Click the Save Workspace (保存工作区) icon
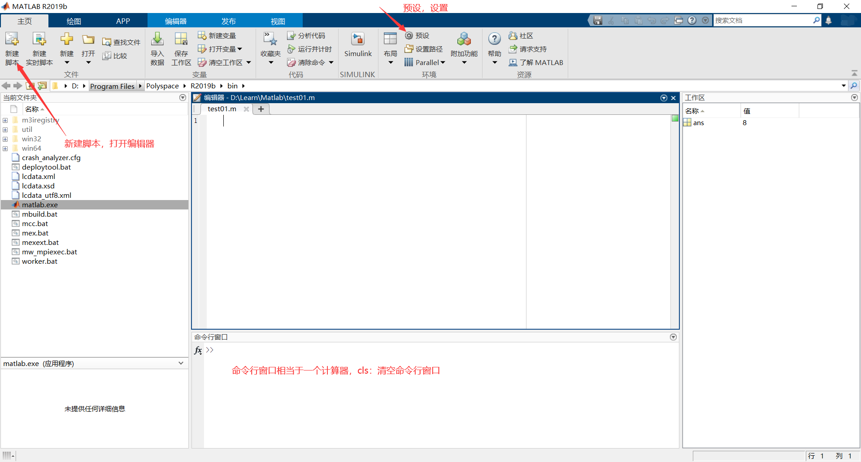This screenshot has height=462, width=861. click(x=181, y=40)
